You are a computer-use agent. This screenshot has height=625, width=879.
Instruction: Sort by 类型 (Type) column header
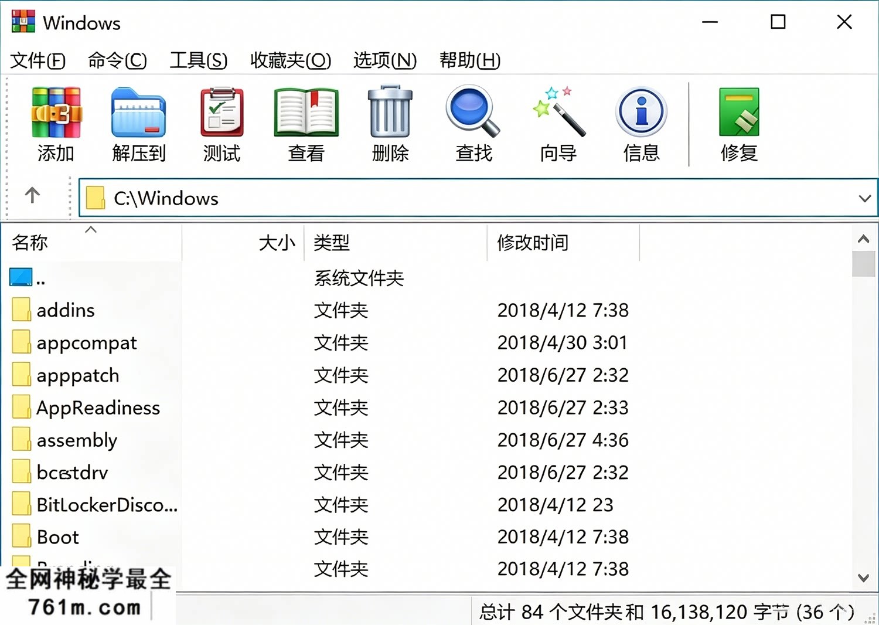point(396,242)
